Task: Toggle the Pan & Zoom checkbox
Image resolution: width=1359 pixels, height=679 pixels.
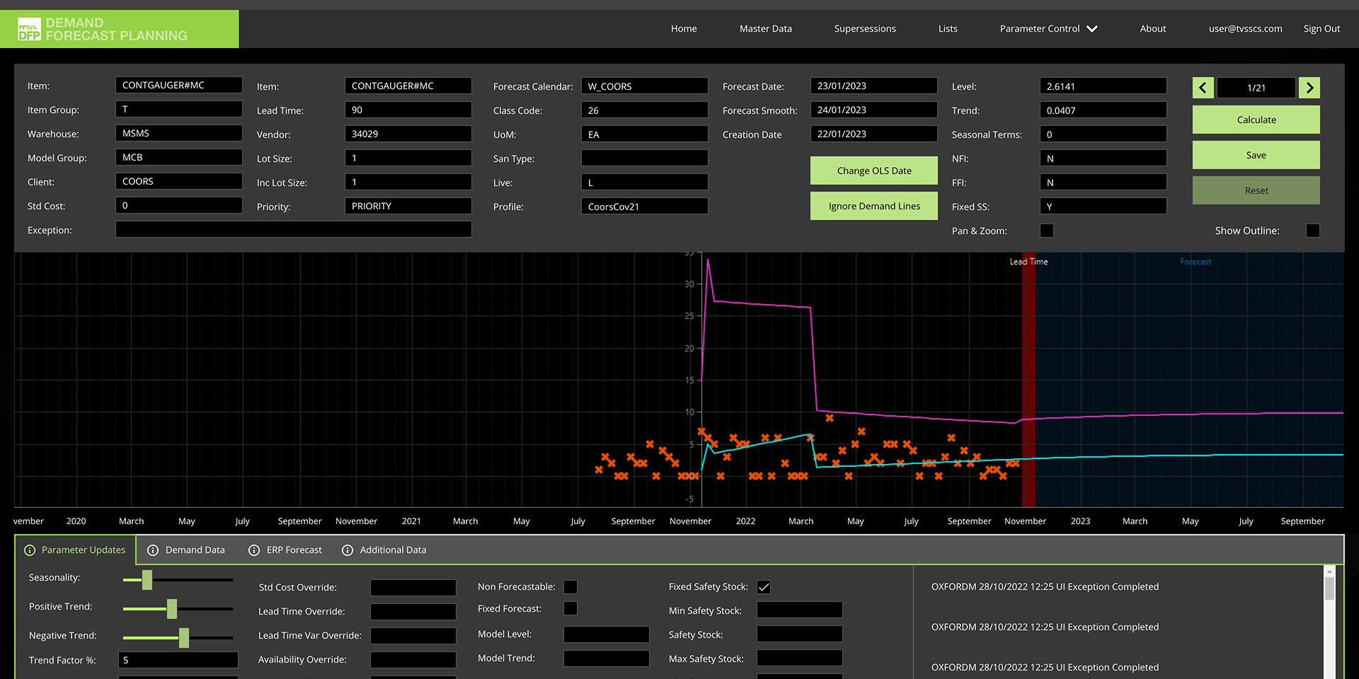Action: (x=1047, y=231)
